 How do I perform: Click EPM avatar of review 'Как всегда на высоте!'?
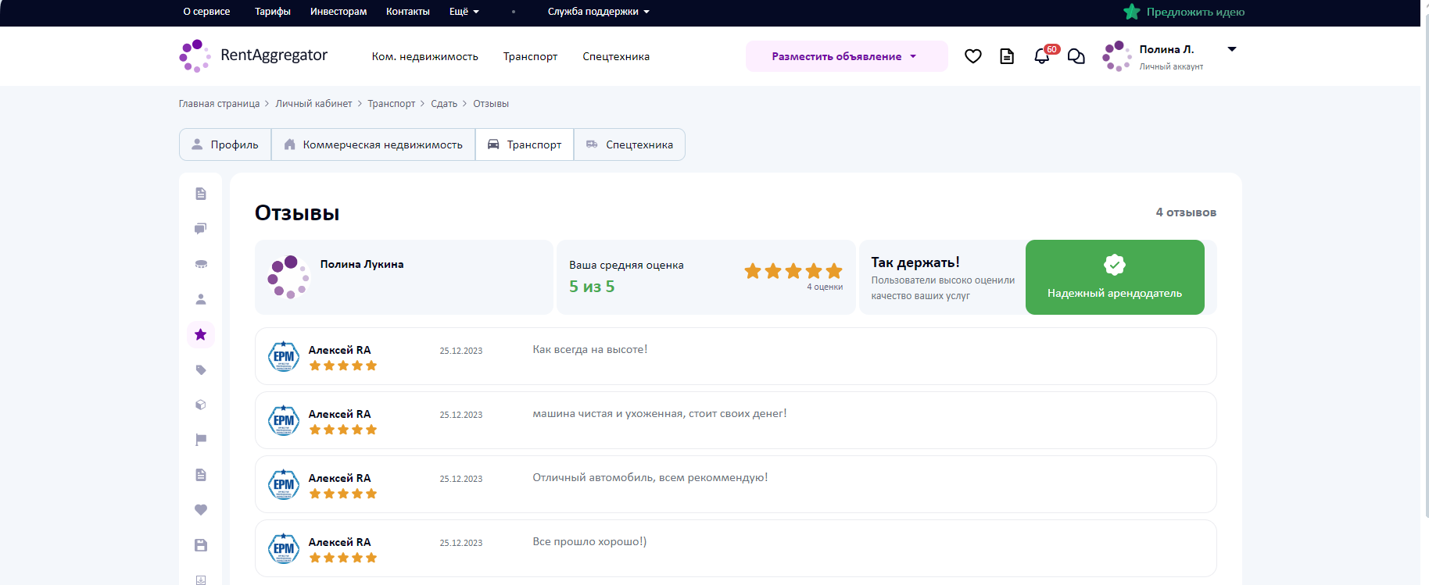(284, 356)
